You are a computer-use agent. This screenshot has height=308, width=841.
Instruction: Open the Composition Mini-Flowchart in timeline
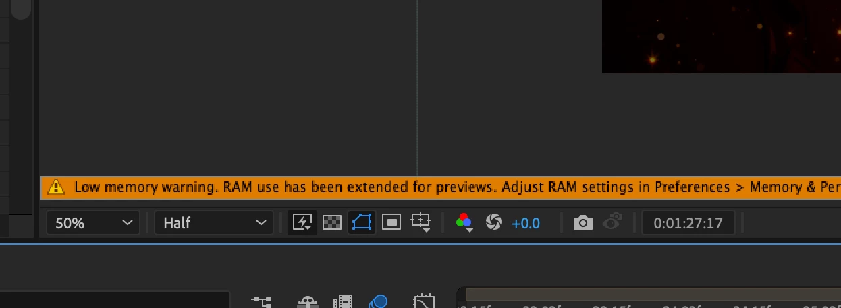261,301
